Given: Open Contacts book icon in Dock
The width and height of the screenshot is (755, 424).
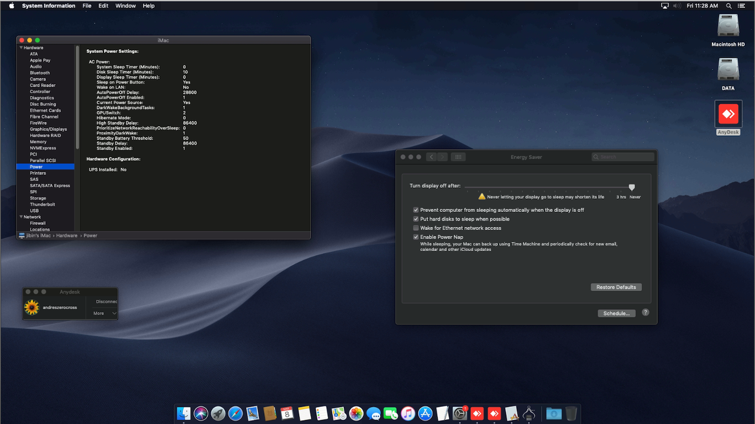Looking at the screenshot, I should coord(270,413).
